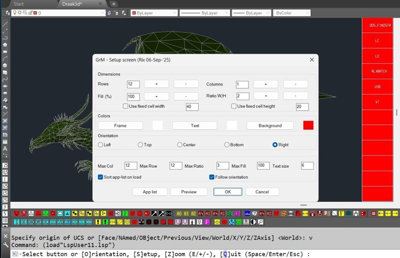
Task: Pick the Spline curve tool
Action: tap(5, 79)
